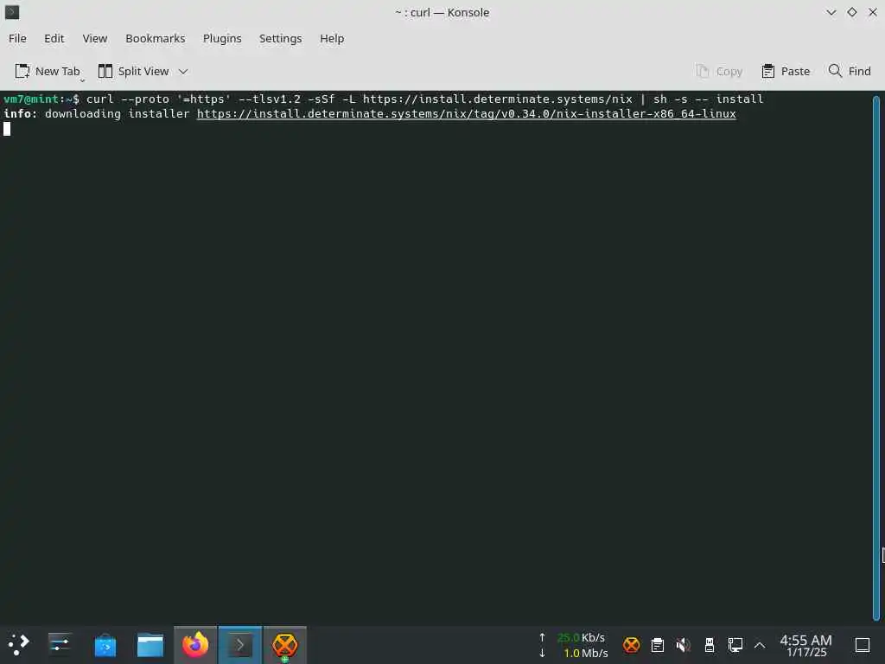Viewport: 885px width, 664px height.
Task: Click the network speed monitor widget
Action: pos(574,645)
